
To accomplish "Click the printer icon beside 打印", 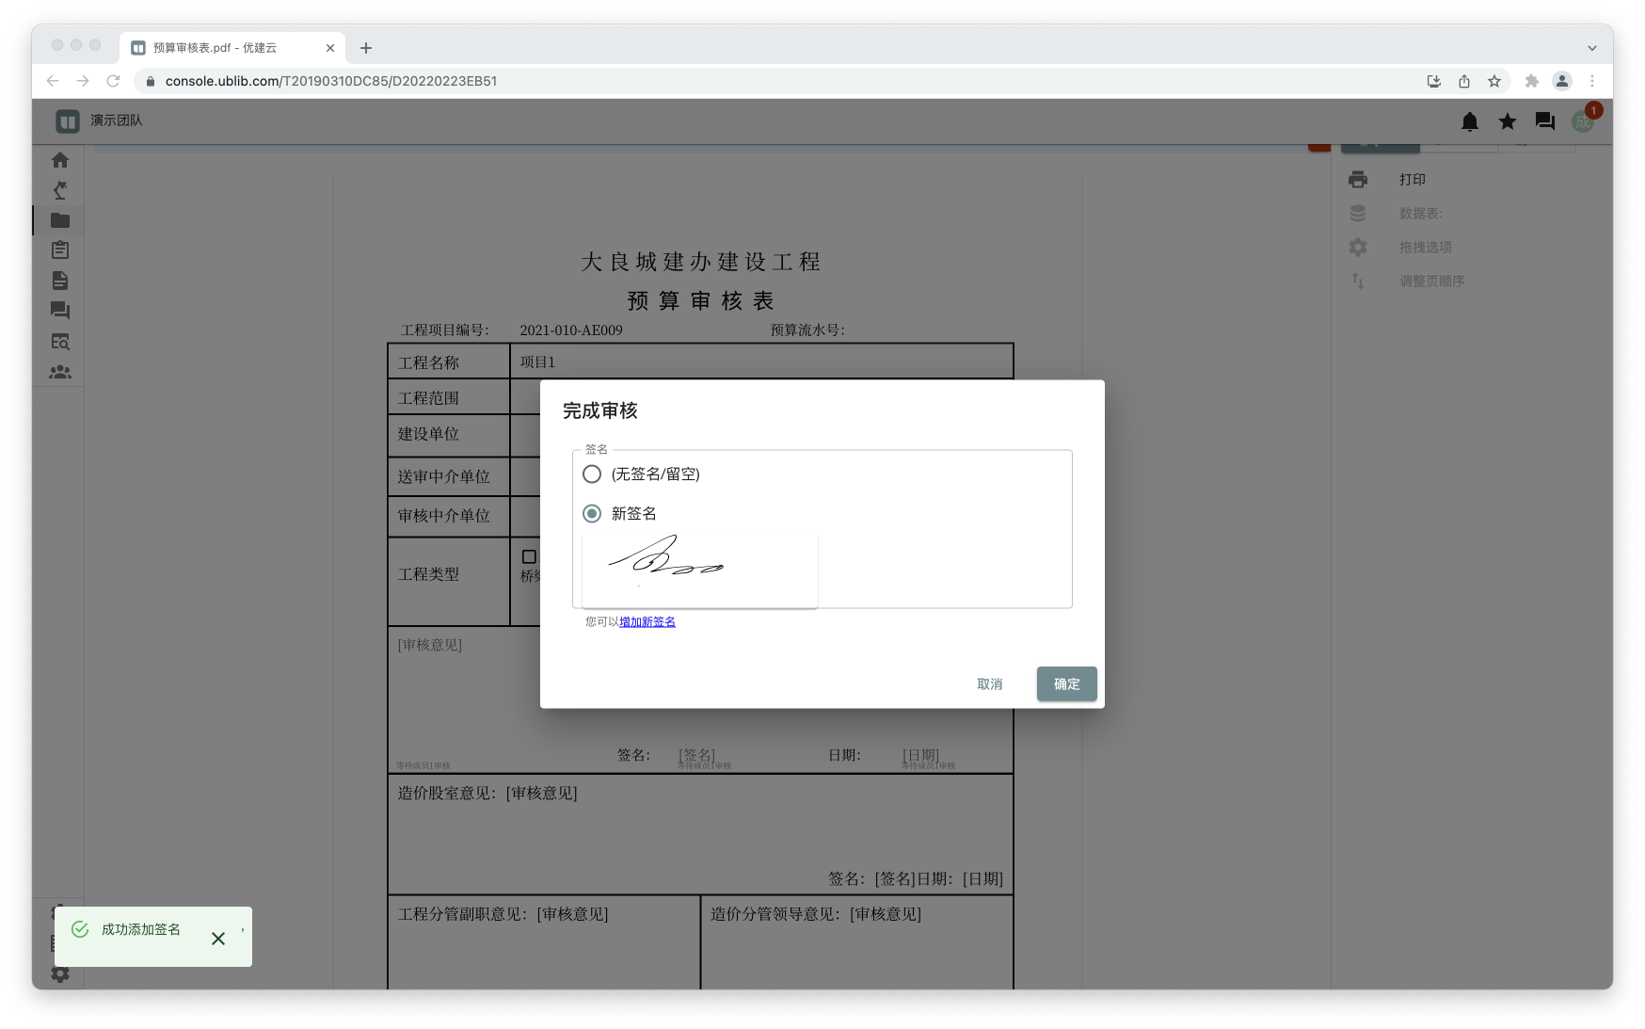I will [1358, 180].
